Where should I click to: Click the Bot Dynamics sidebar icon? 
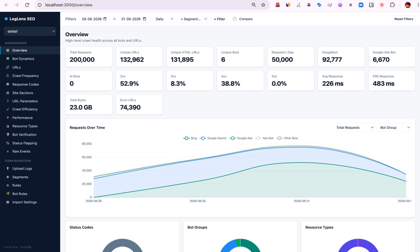click(x=8, y=59)
